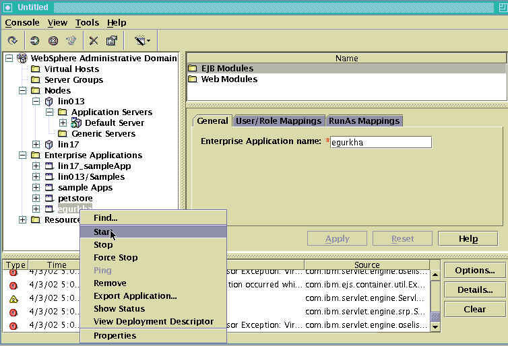Click the Name column header
This screenshot has height=346, width=508.
point(347,59)
